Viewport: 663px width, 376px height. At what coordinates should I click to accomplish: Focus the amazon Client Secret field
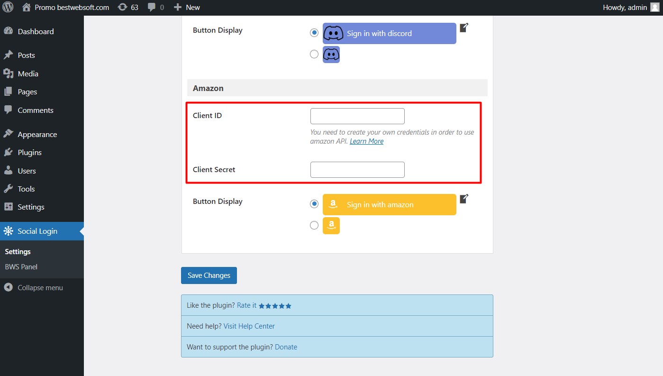click(357, 170)
